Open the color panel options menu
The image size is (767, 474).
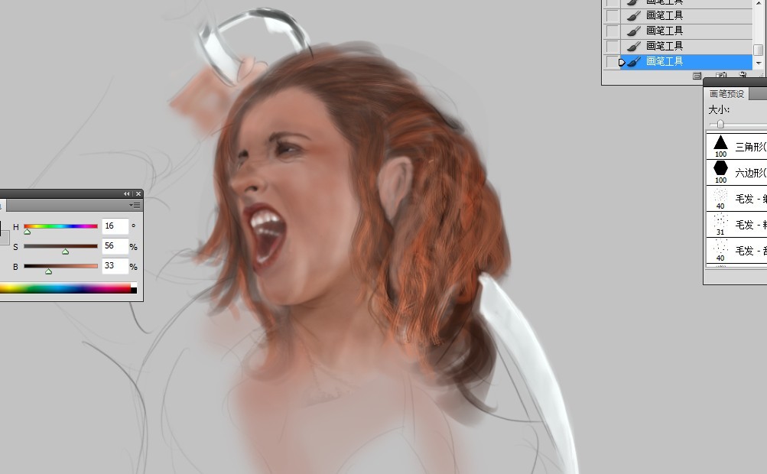pyautogui.click(x=136, y=206)
